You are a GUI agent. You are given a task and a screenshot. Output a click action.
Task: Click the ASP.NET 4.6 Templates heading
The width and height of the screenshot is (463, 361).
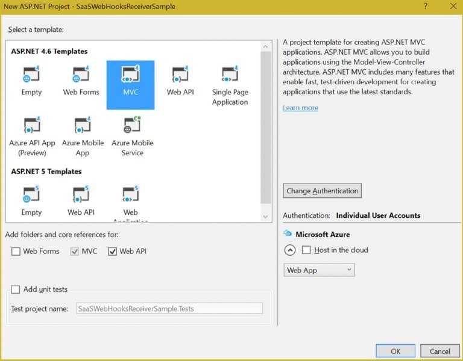(49, 51)
